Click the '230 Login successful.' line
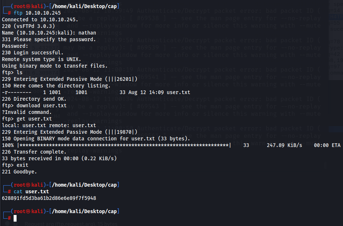Image resolution: width=343 pixels, height=226 pixels. (x=33, y=53)
